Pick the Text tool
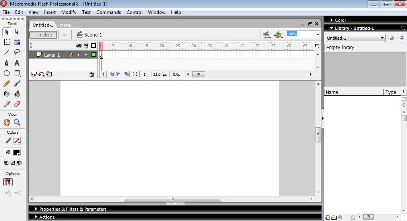 17,63
